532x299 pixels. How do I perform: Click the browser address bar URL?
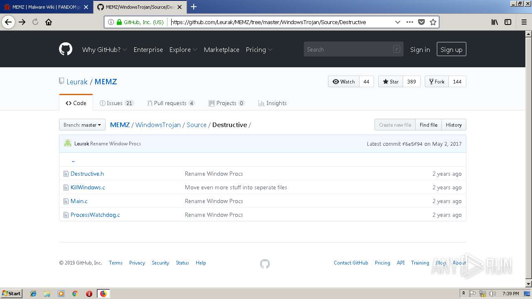(268, 22)
